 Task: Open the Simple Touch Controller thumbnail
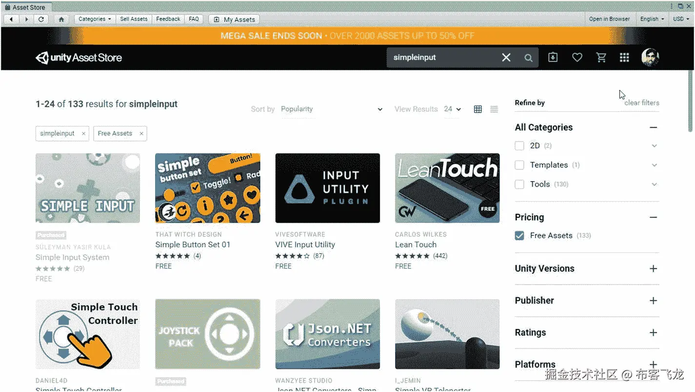pyautogui.click(x=88, y=334)
